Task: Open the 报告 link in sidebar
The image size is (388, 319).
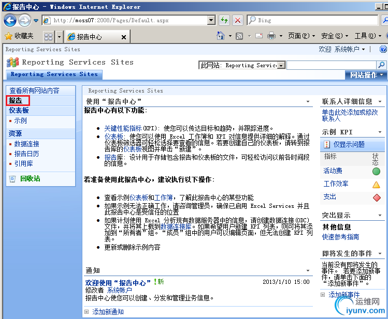Action: click(x=16, y=100)
